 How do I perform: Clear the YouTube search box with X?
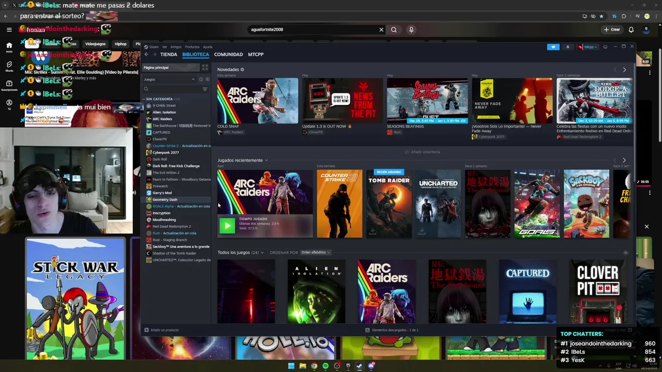[381, 29]
